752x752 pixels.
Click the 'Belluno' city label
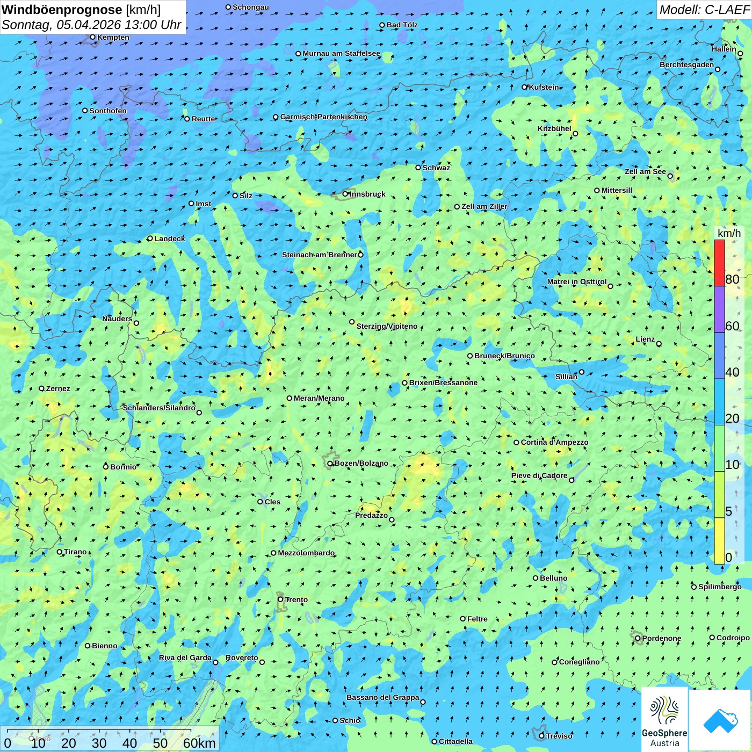click(x=553, y=578)
